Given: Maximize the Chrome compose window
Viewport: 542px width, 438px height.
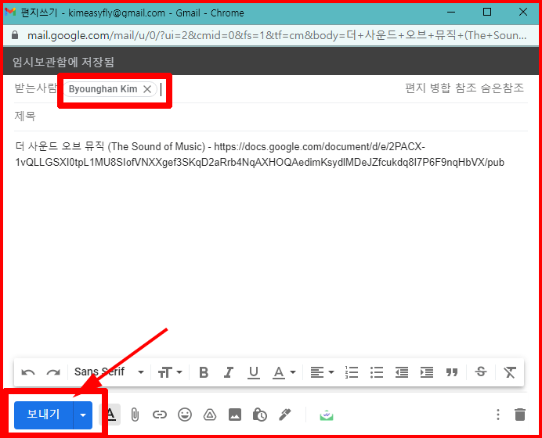Looking at the screenshot, I should point(487,12).
